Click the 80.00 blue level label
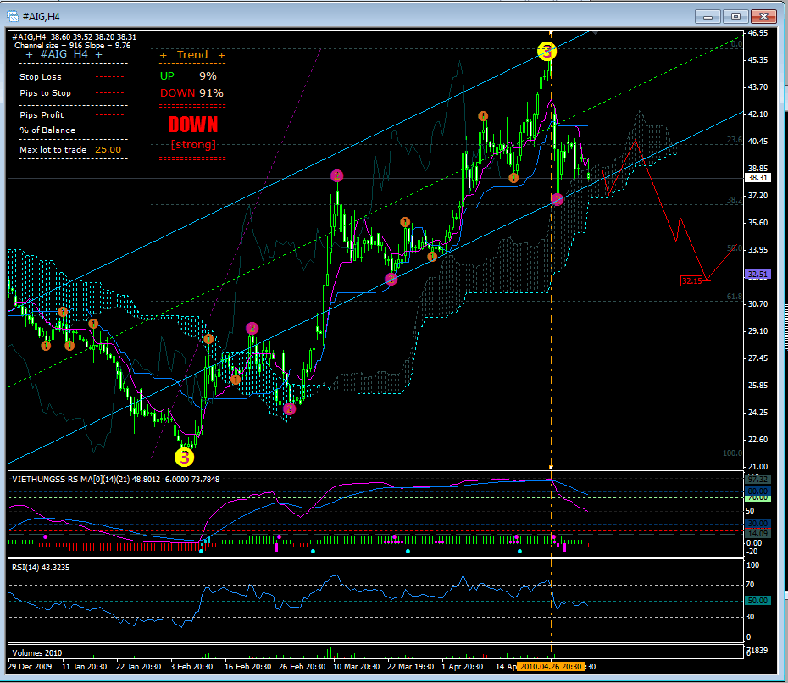 [x=757, y=491]
